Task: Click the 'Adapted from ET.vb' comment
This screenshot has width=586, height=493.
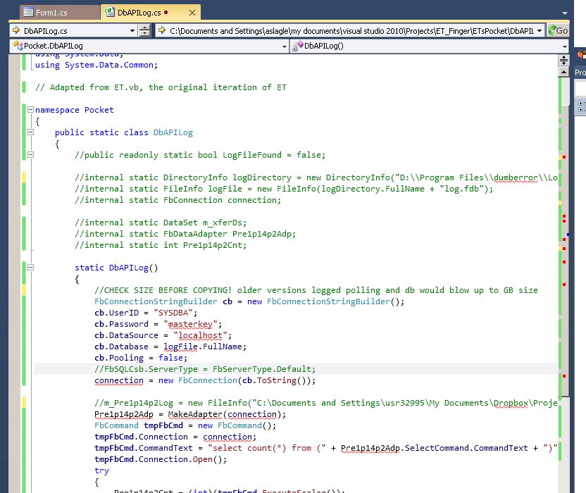Action: point(161,87)
